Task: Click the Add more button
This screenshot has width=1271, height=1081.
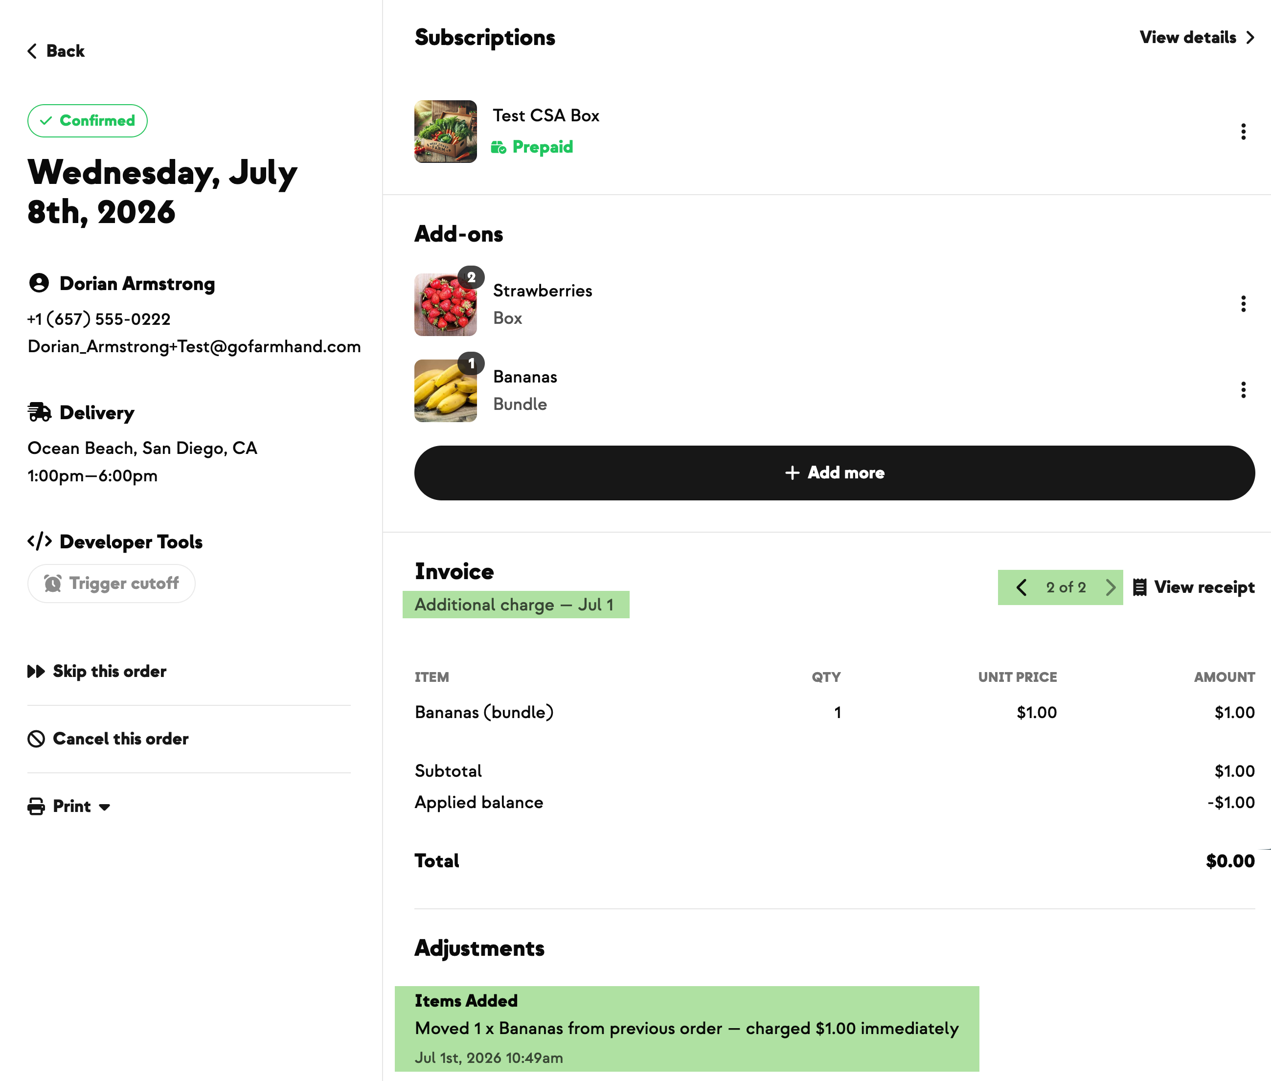Action: 835,473
